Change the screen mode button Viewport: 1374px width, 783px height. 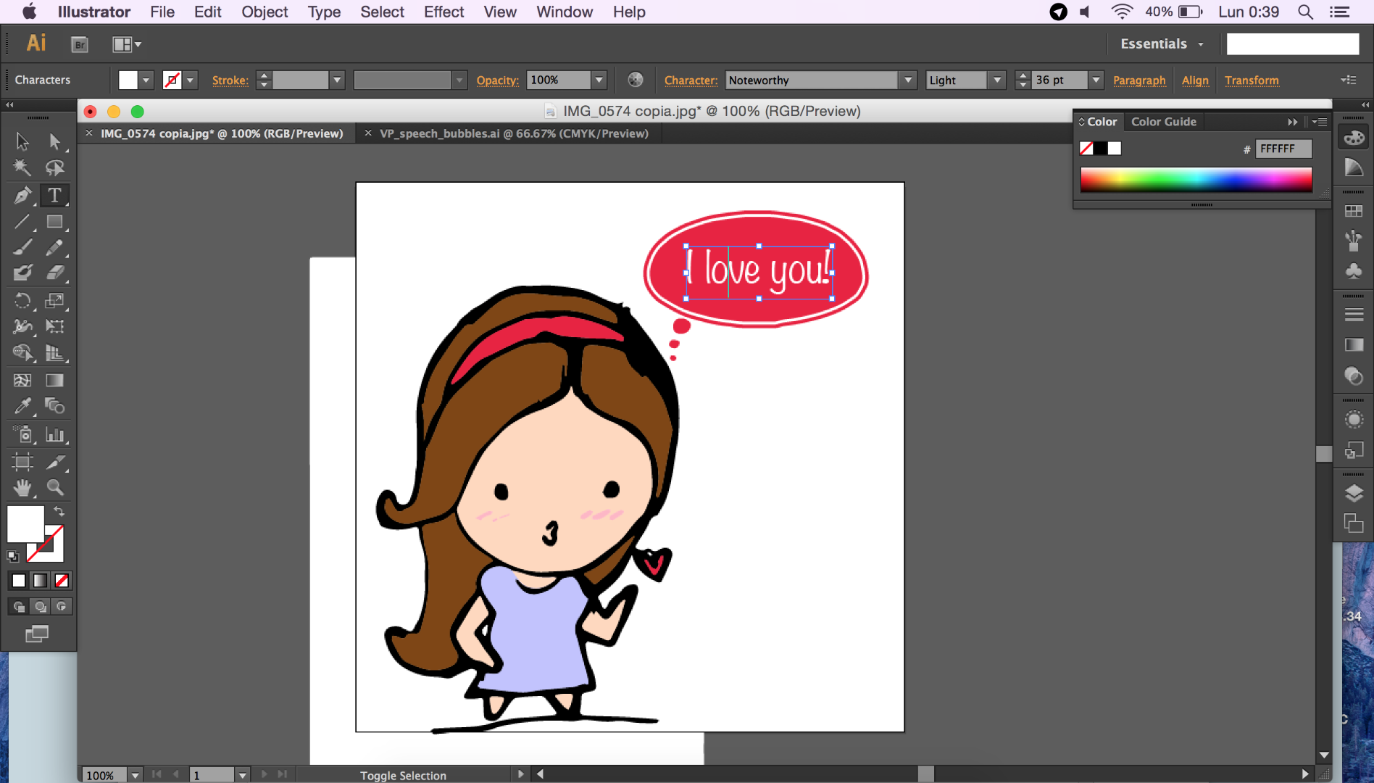pyautogui.click(x=37, y=634)
